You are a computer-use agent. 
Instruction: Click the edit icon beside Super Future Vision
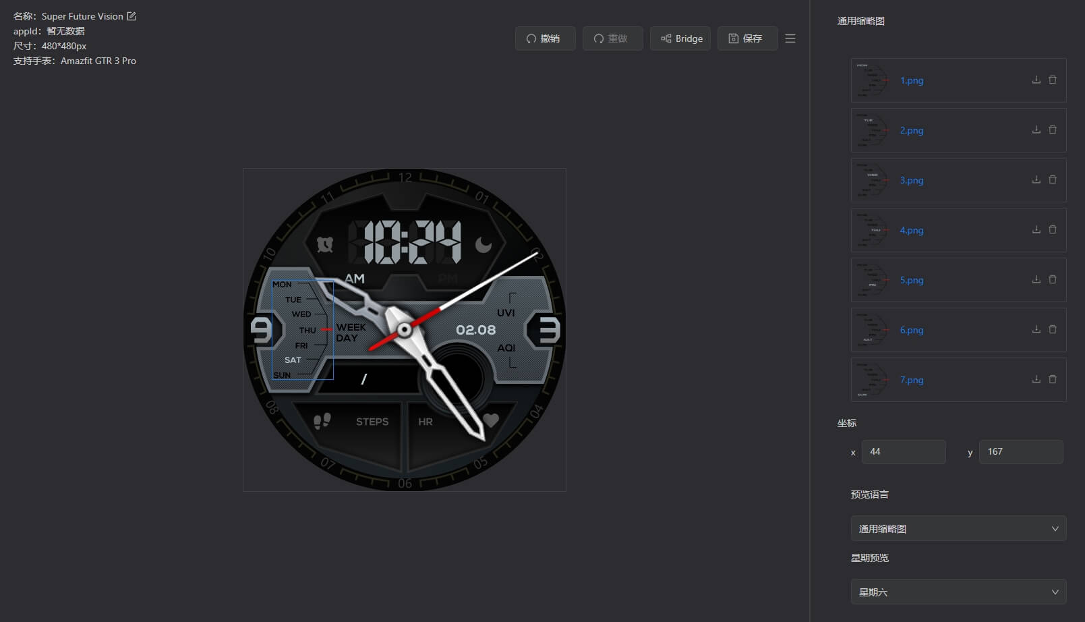(131, 16)
